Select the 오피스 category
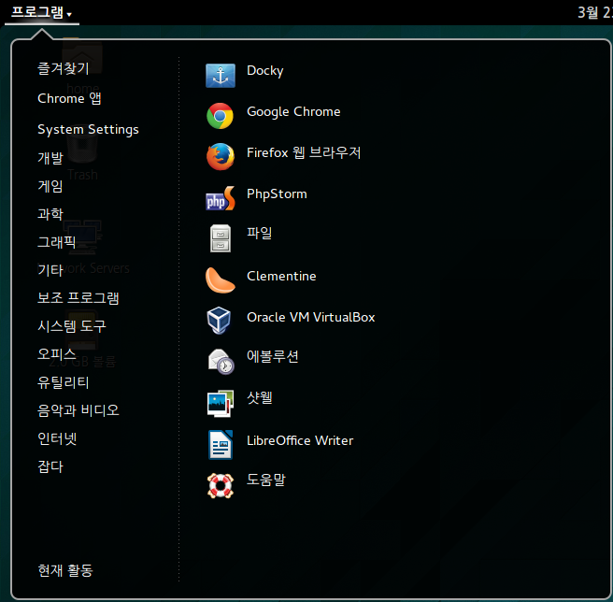This screenshot has height=602, width=613. coord(57,353)
